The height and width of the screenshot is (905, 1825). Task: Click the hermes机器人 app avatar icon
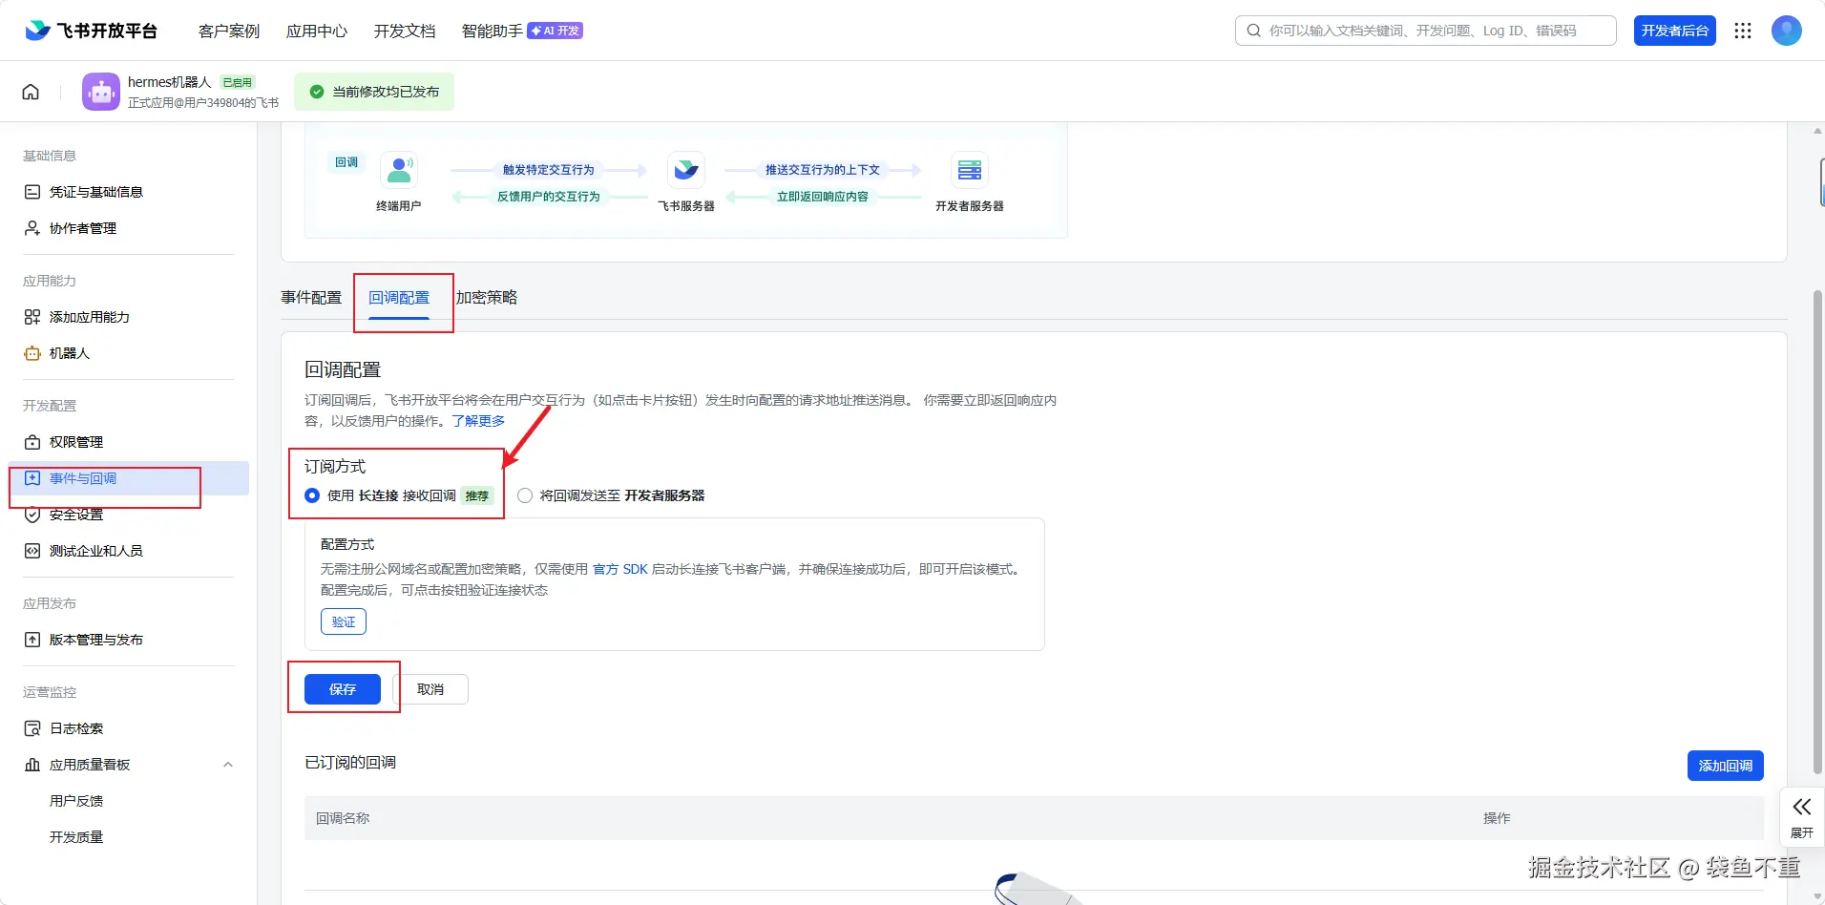(101, 92)
